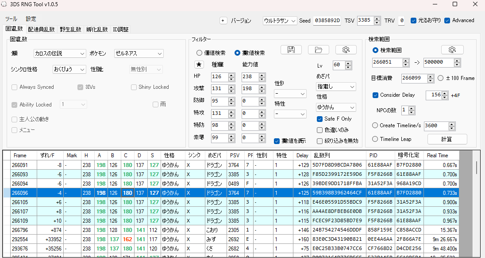This screenshot has width=485, height=258.
Task: Open the カロスの伝説 category dropdown
Action: coord(60,53)
